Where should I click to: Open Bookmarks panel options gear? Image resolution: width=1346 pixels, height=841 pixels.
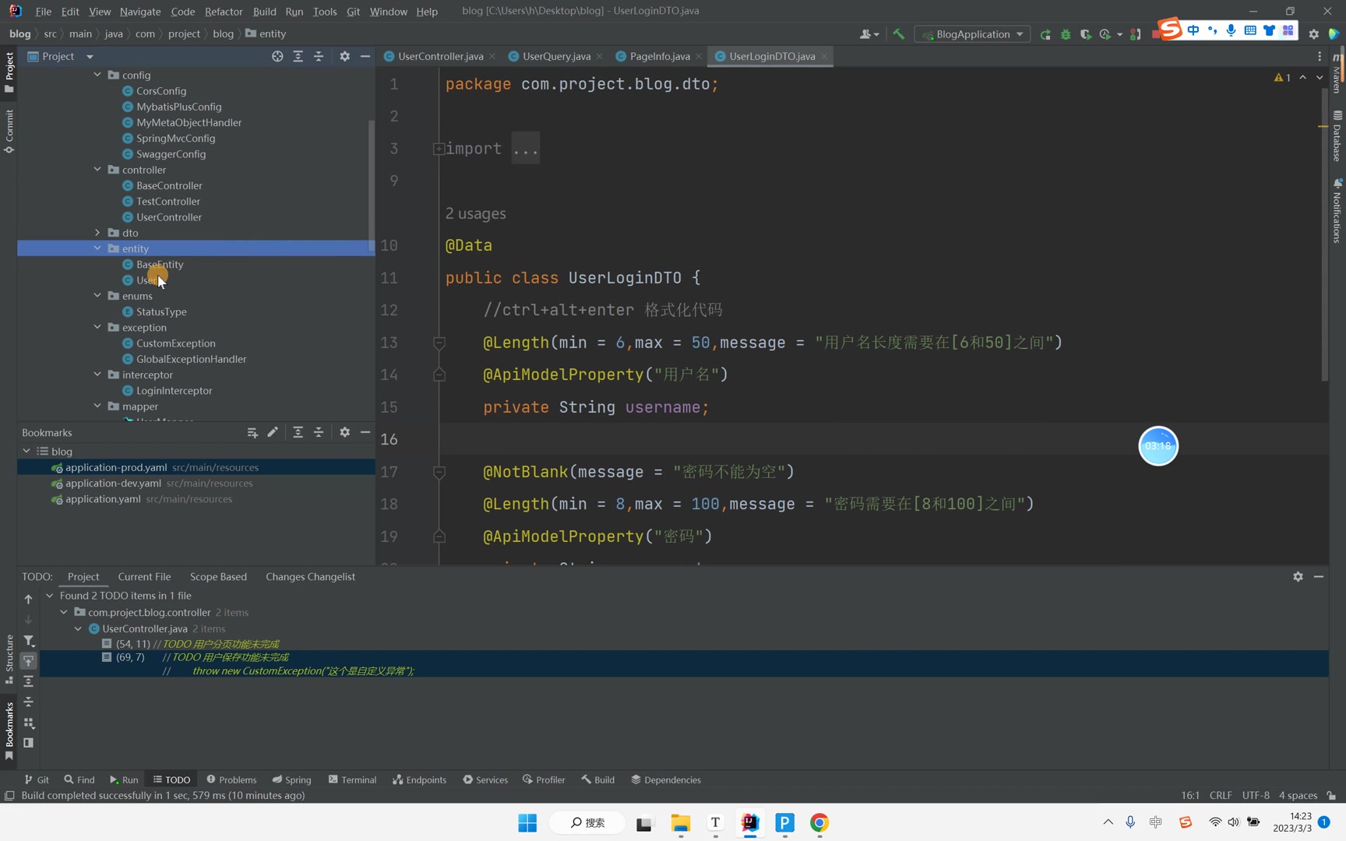pyautogui.click(x=344, y=432)
